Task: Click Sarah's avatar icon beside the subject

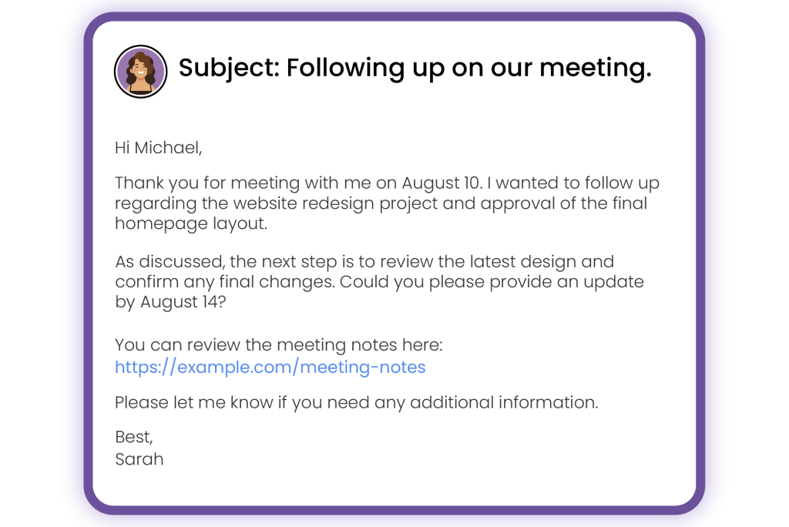Action: [140, 72]
